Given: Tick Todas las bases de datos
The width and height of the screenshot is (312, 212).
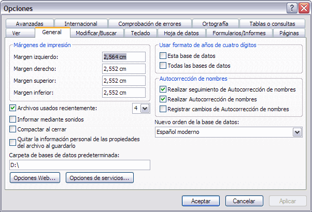Looking at the screenshot, I should coord(163,66).
